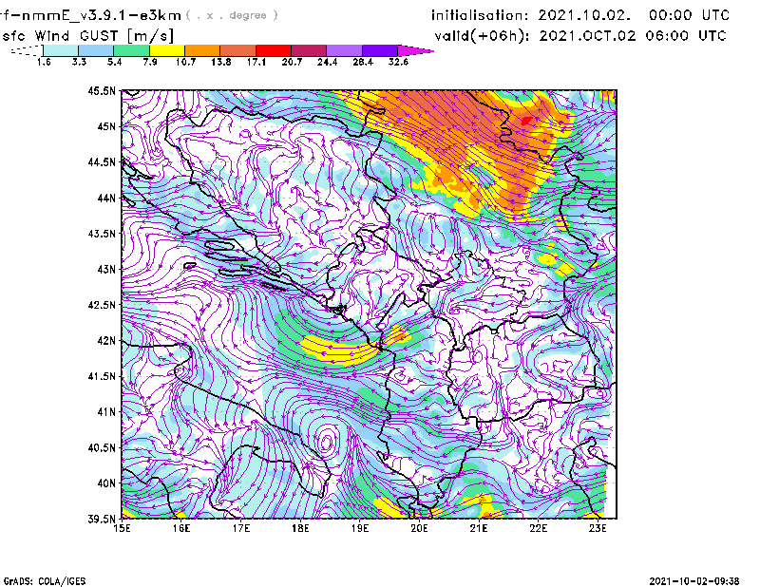The height and width of the screenshot is (587, 760).
Task: Click the light blue 3.3–5.4 legend swatch
Action: click(x=96, y=50)
